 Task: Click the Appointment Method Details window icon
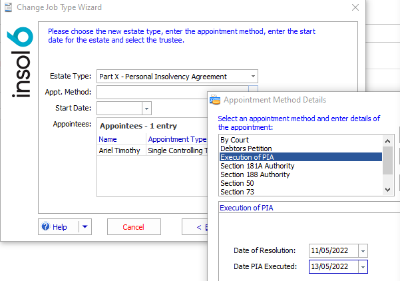click(x=215, y=100)
